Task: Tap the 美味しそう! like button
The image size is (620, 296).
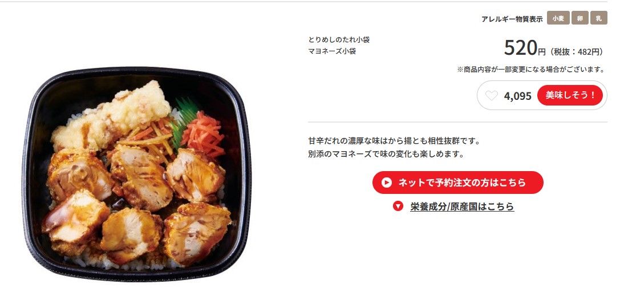Action: pyautogui.click(x=570, y=95)
